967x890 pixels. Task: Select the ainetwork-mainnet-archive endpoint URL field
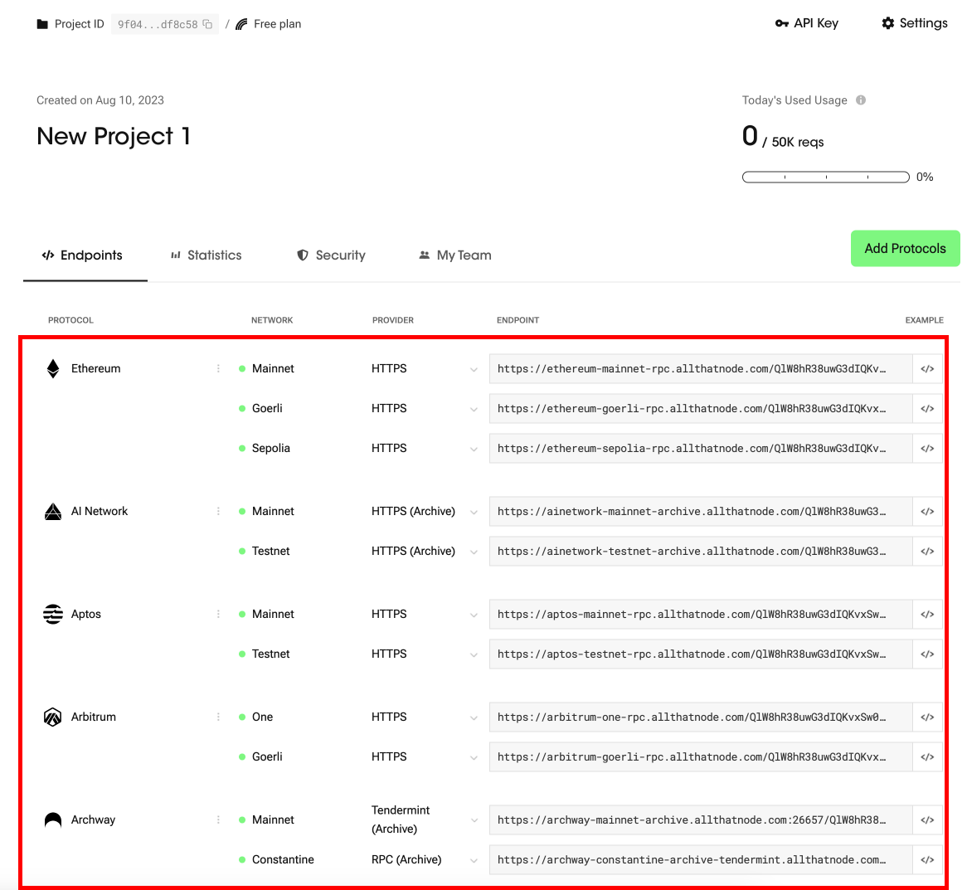(x=701, y=511)
